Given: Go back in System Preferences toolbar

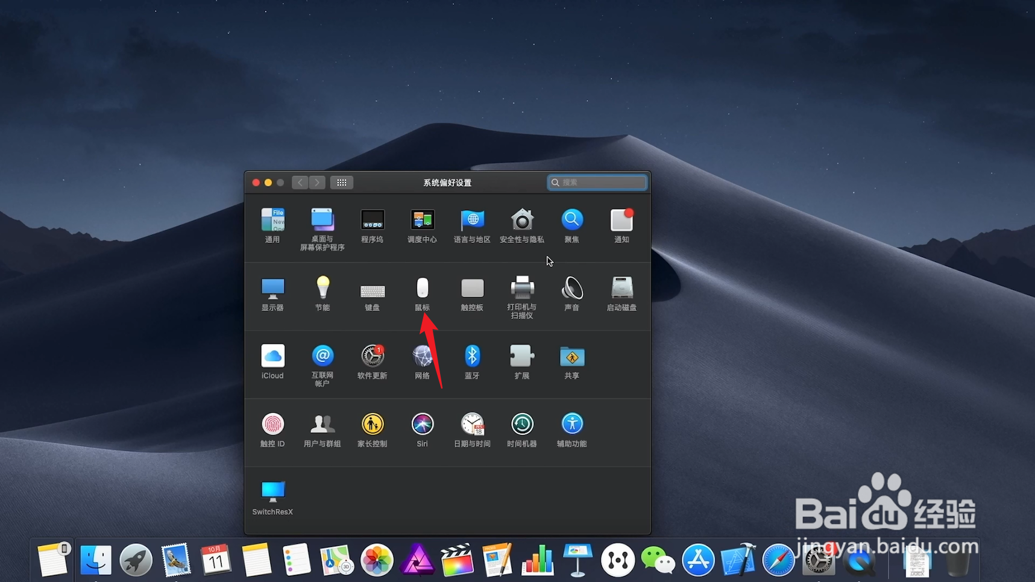Looking at the screenshot, I should [x=300, y=183].
